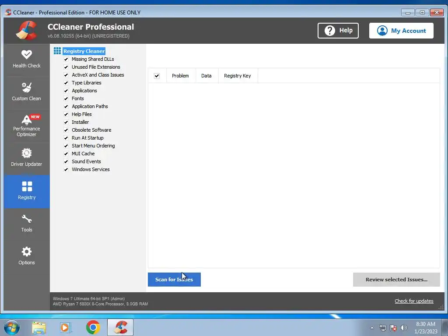This screenshot has height=336, width=448.
Task: Toggle Type Libraries checkbox
Action: coord(66,83)
